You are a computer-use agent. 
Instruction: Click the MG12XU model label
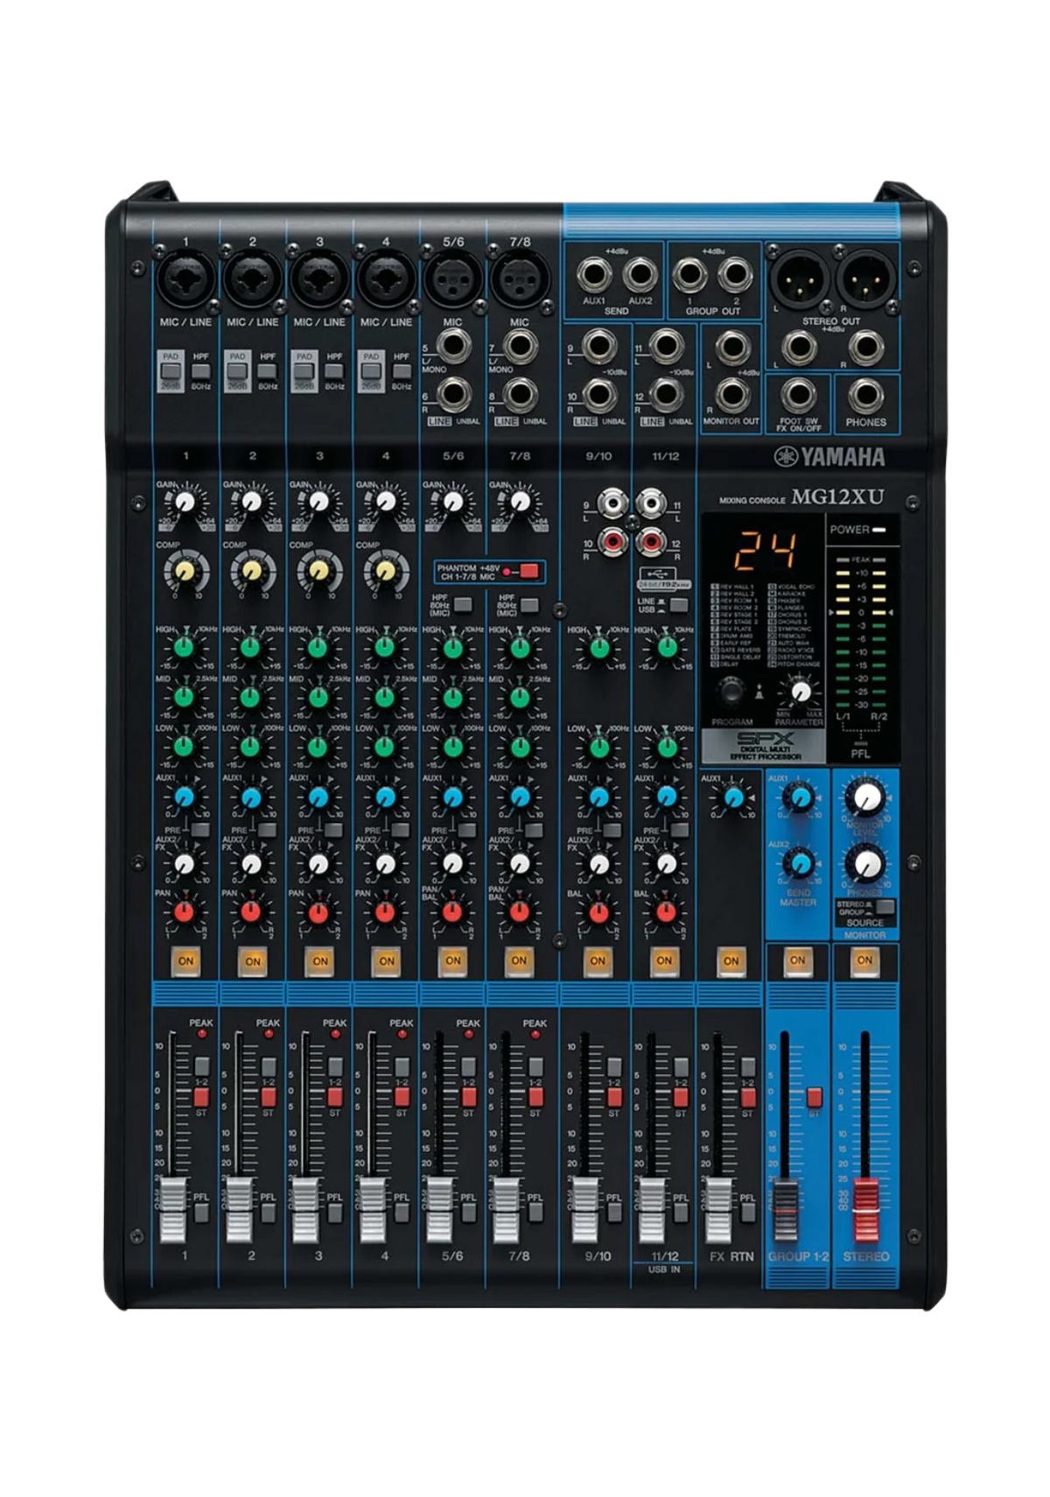[837, 497]
